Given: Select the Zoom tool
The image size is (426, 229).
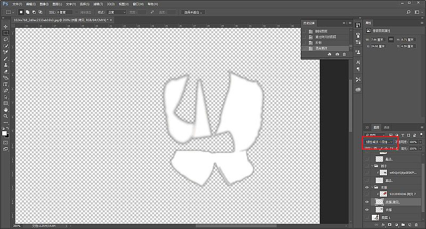Looking at the screenshot, I should coord(5,116).
